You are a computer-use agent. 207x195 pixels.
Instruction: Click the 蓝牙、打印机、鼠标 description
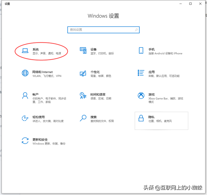(x=102, y=53)
